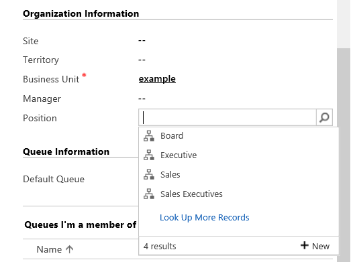Click the Business Unit field label
The width and height of the screenshot is (353, 262).
click(51, 79)
